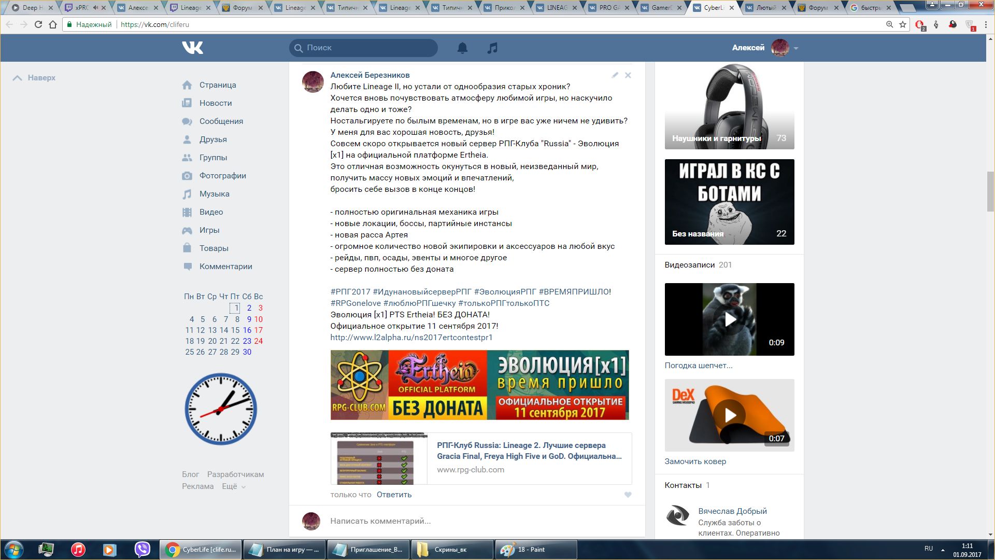Open Контакты section header

click(x=687, y=485)
